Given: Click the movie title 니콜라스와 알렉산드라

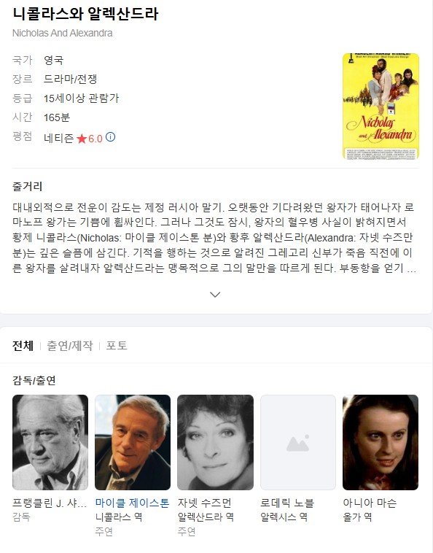Looking at the screenshot, I should [x=85, y=14].
